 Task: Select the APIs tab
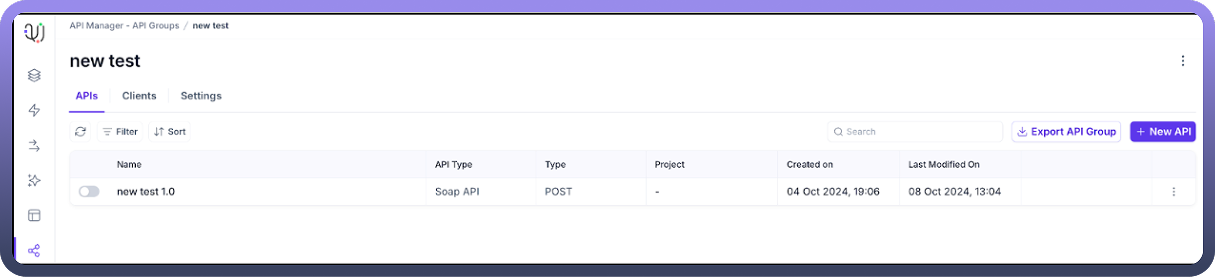87,96
